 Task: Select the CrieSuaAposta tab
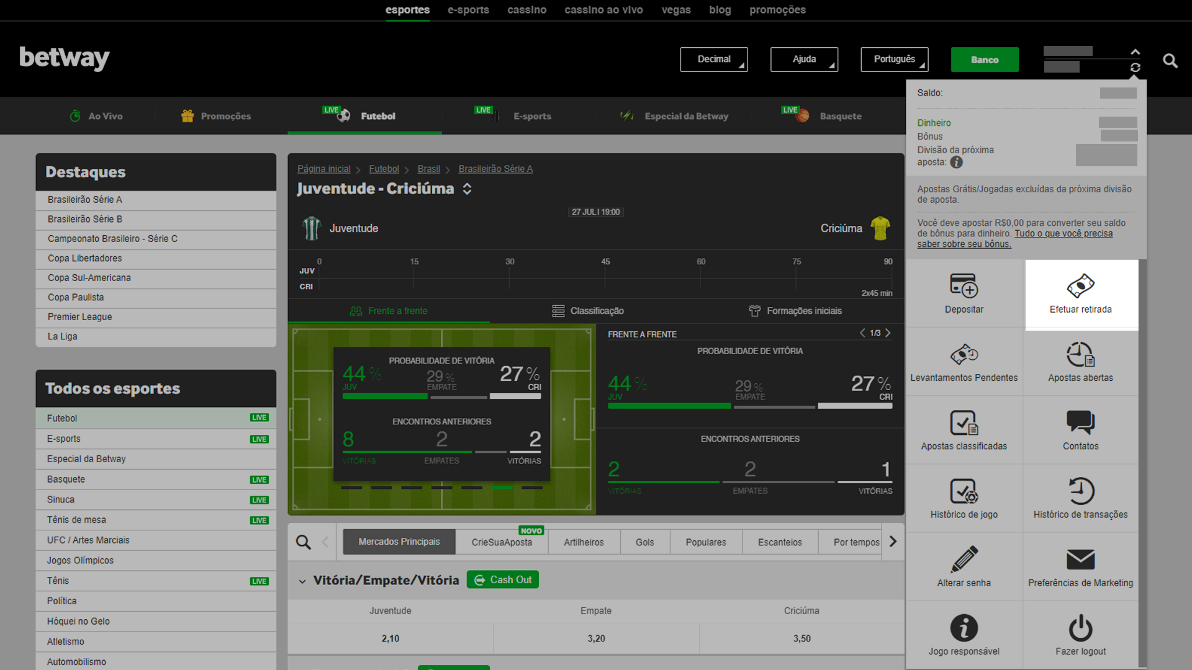[x=502, y=542]
